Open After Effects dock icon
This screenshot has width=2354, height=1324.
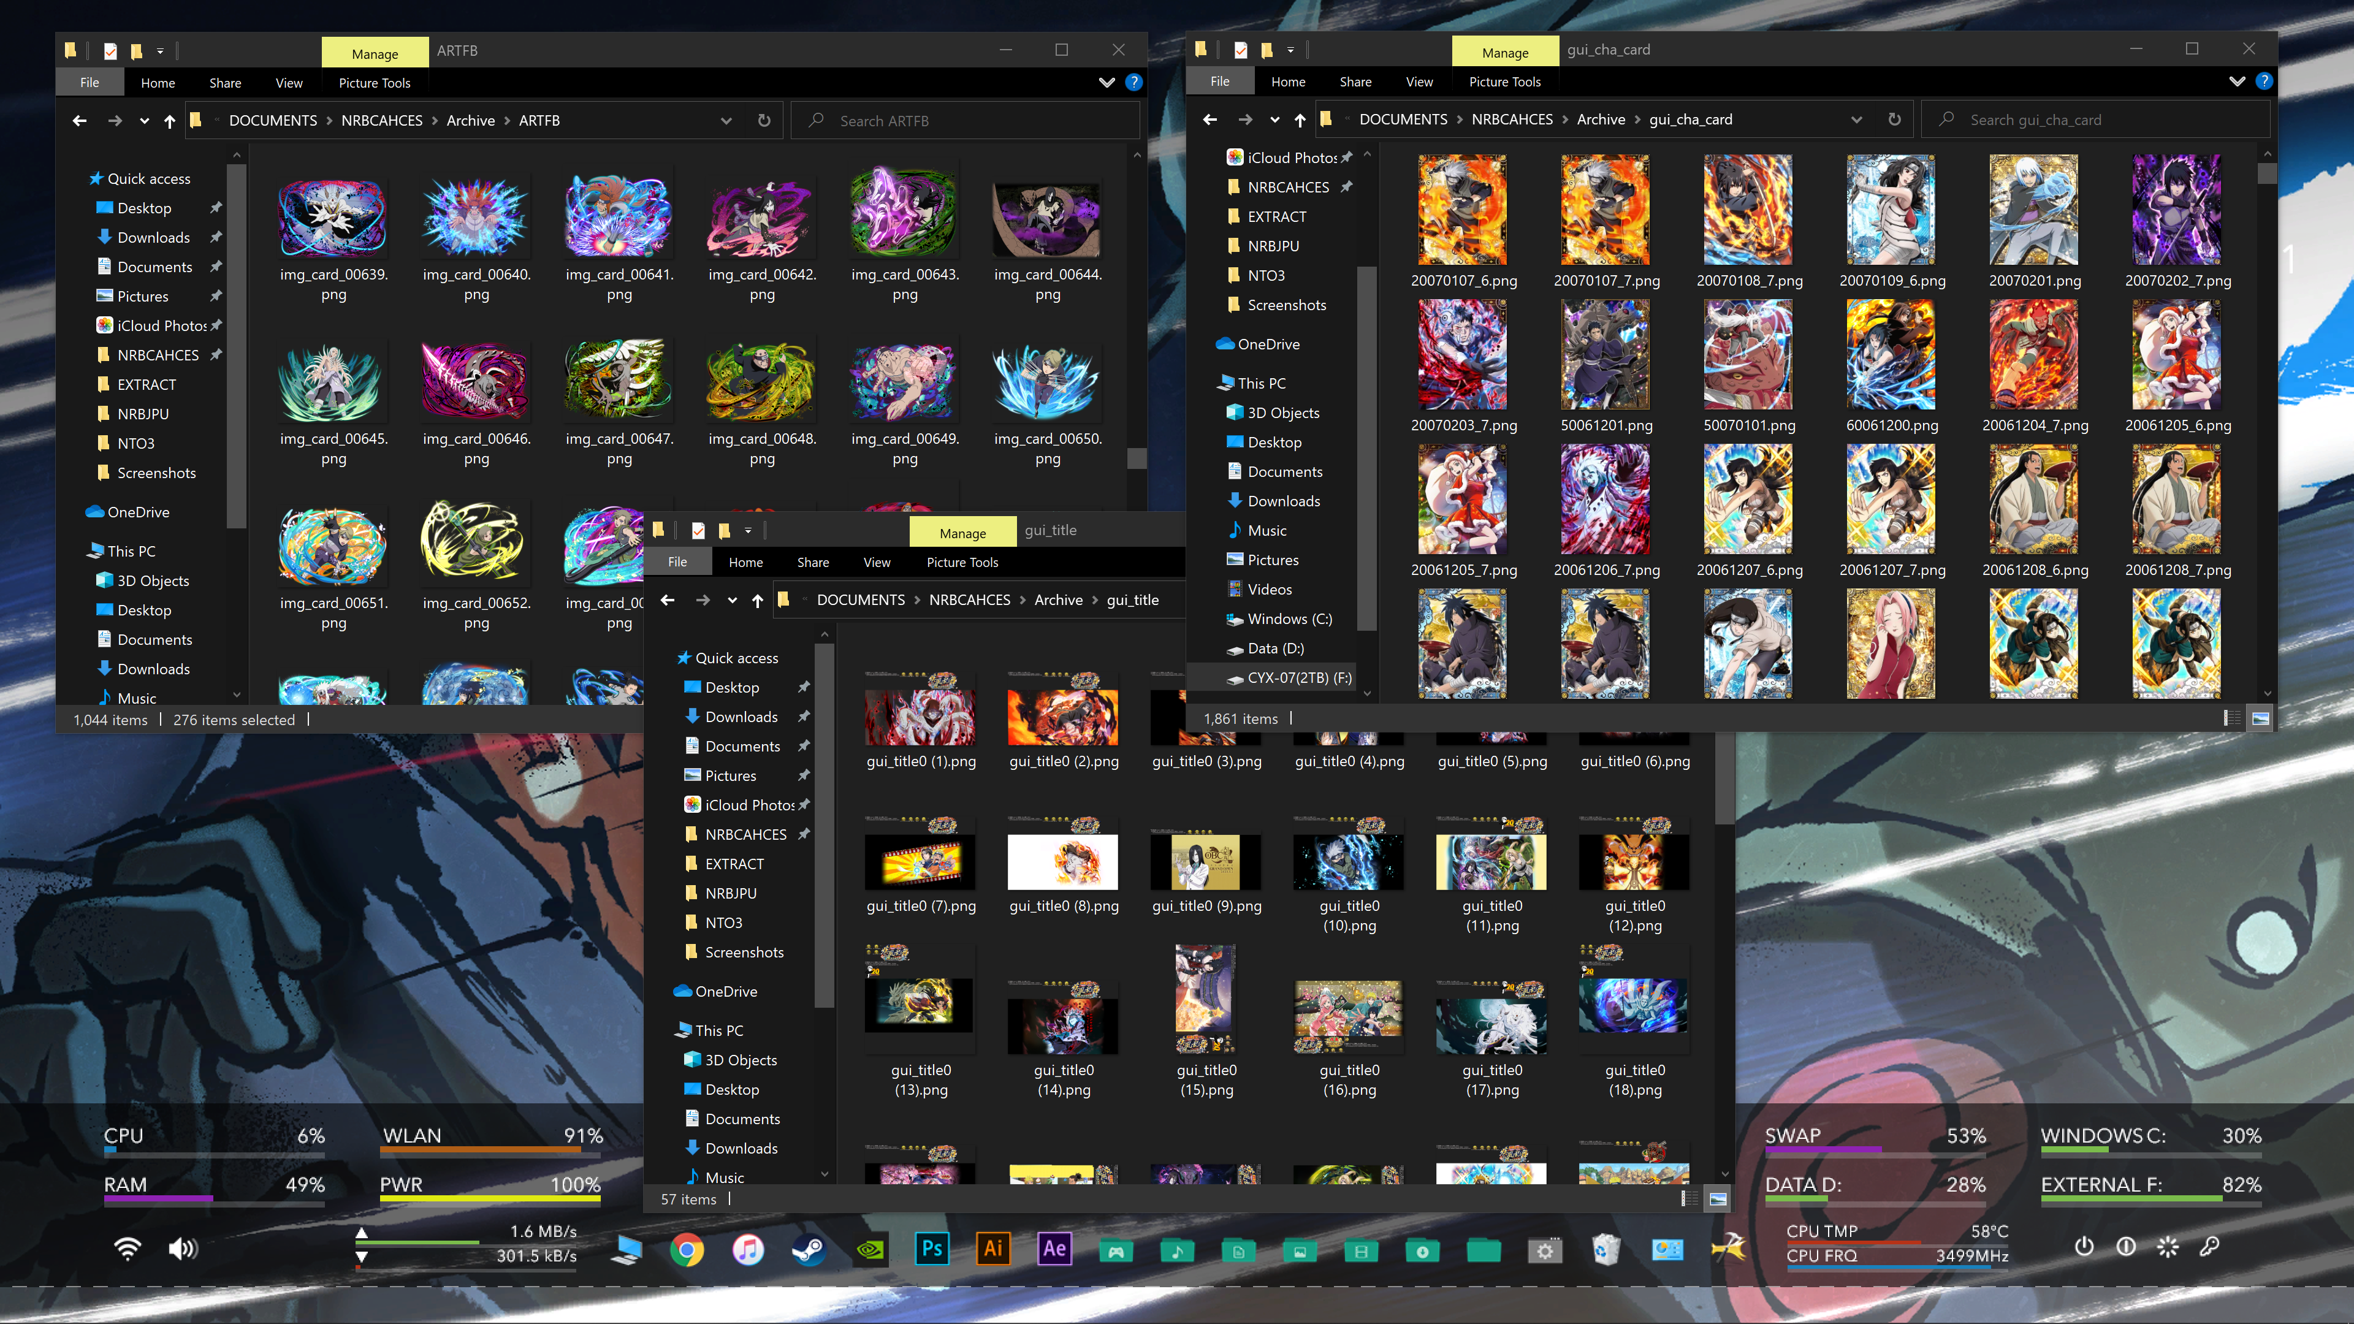pyautogui.click(x=1054, y=1249)
